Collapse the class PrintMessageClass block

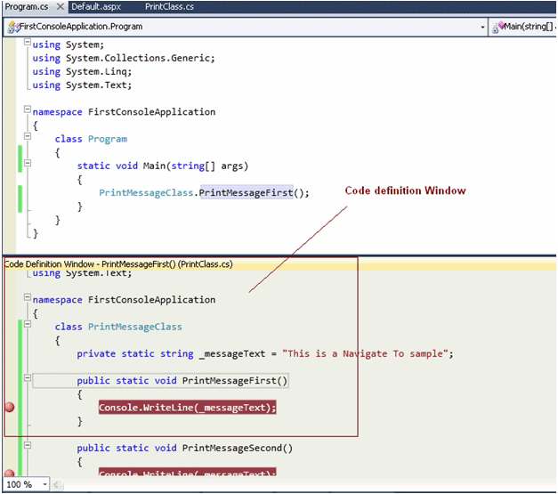pyautogui.click(x=28, y=324)
